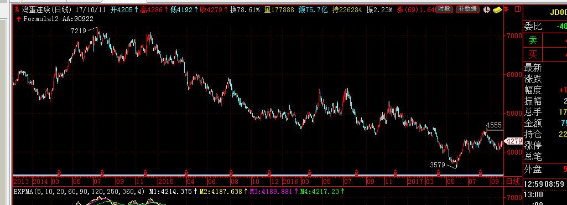Click the 振2.23% amplitude field

click(379, 10)
